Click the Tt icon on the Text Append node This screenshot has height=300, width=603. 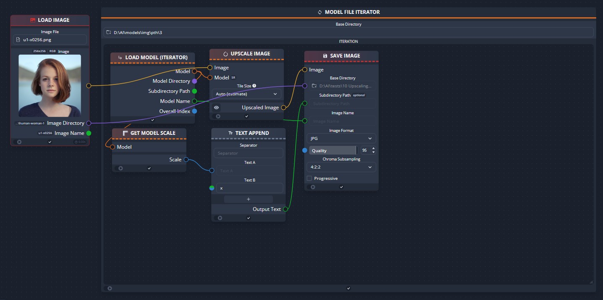pyautogui.click(x=231, y=133)
